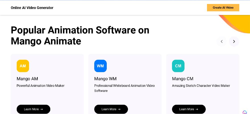Image resolution: width=250 pixels, height=114 pixels.
Task: Click Create AI Video button
Action: pyautogui.click(x=223, y=8)
